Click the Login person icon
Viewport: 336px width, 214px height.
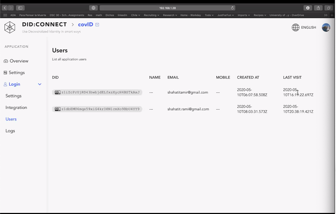[x=6, y=84]
